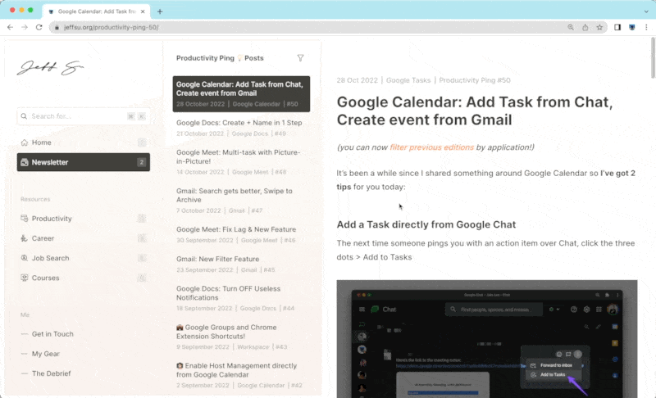Viewport: 656px width, 398px height.
Task: Click the Productivity sidebar icon
Action: click(25, 219)
